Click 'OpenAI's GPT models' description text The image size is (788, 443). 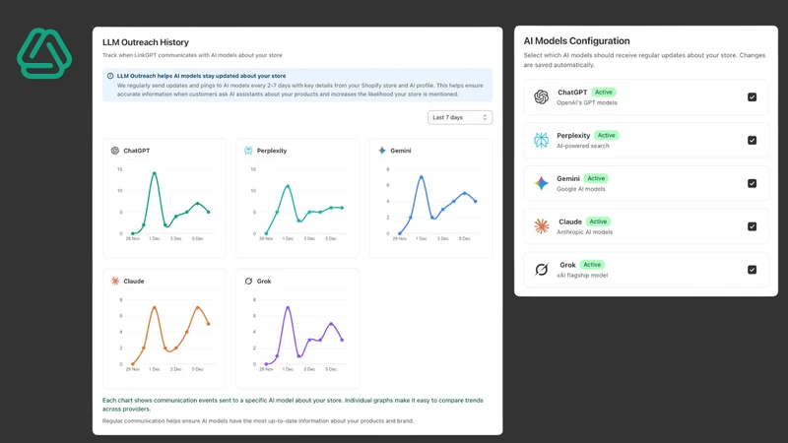[586, 102]
